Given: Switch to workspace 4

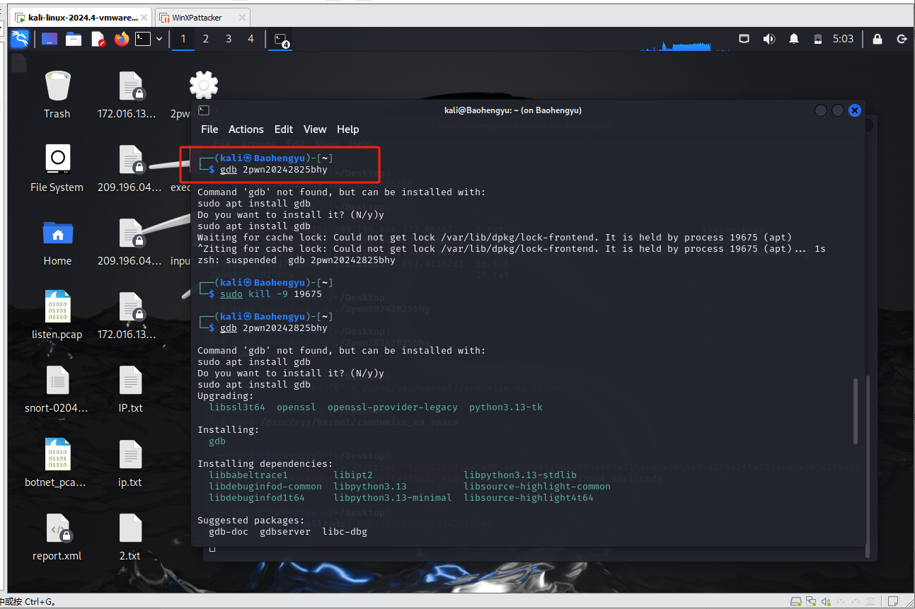Looking at the screenshot, I should 251,39.
